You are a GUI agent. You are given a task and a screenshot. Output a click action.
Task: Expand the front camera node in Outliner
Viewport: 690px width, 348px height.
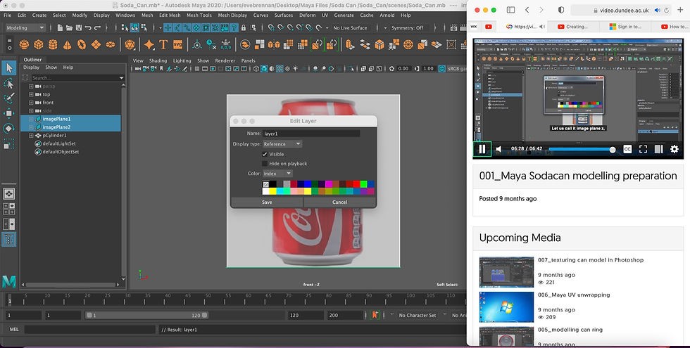pyautogui.click(x=31, y=103)
